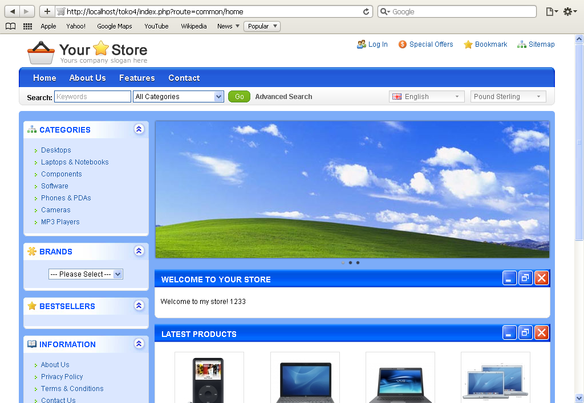Viewport: 584px width, 403px height.
Task: Open the Google Maps bookmark
Action: coord(115,26)
